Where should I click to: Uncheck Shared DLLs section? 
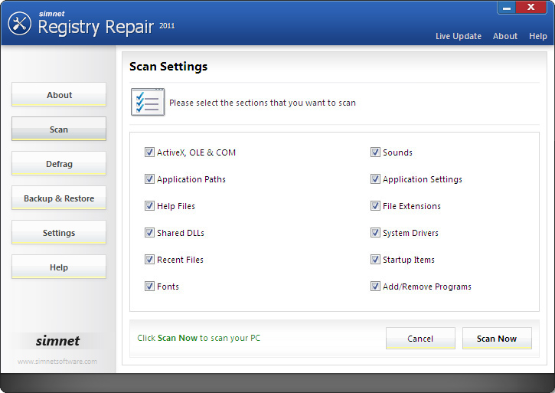[x=149, y=233]
